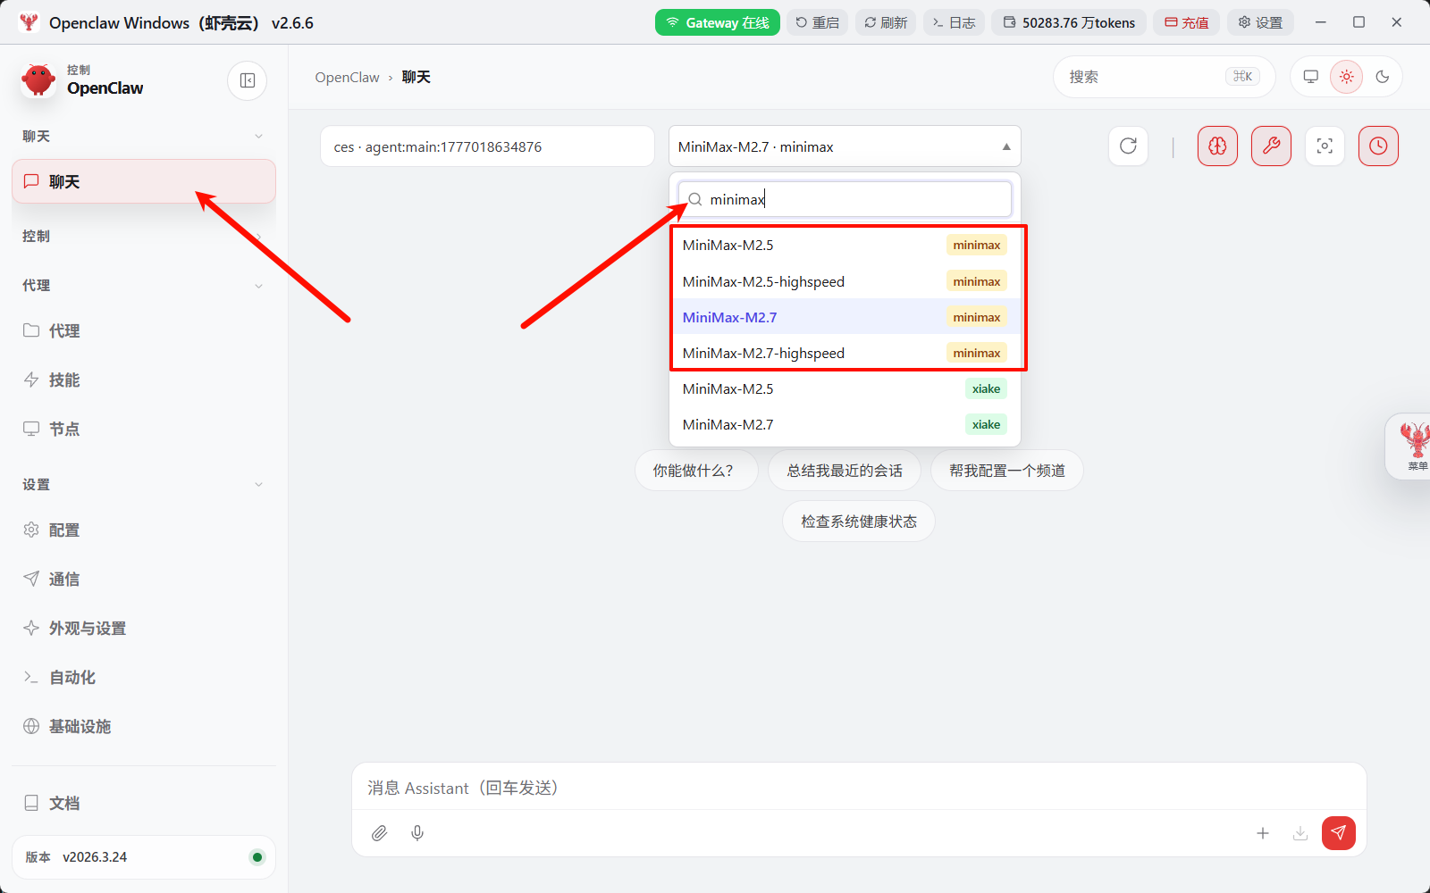Screen dimensions: 1430x893
Task: Attach a file with the paperclip icon
Action: 380,833
